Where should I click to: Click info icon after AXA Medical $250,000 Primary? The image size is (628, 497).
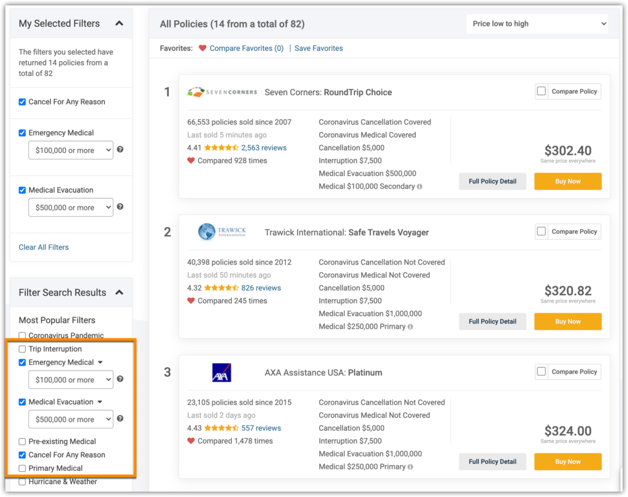[410, 467]
